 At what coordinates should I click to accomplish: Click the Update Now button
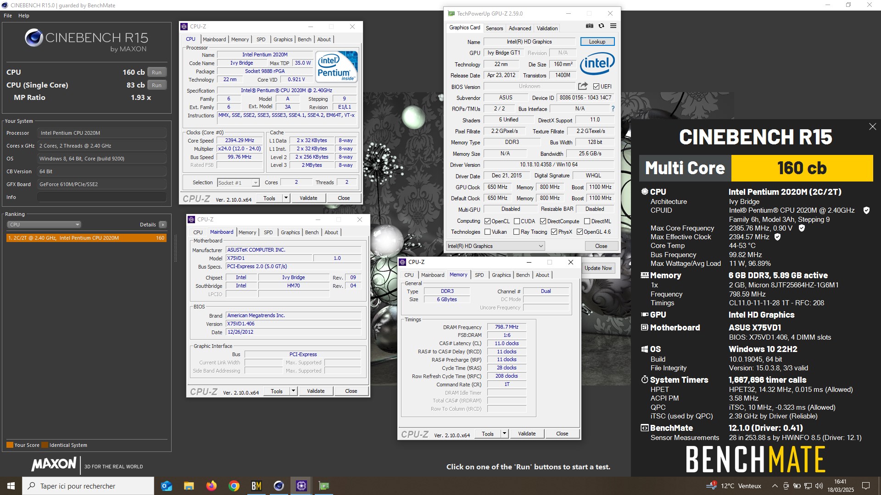pos(598,268)
